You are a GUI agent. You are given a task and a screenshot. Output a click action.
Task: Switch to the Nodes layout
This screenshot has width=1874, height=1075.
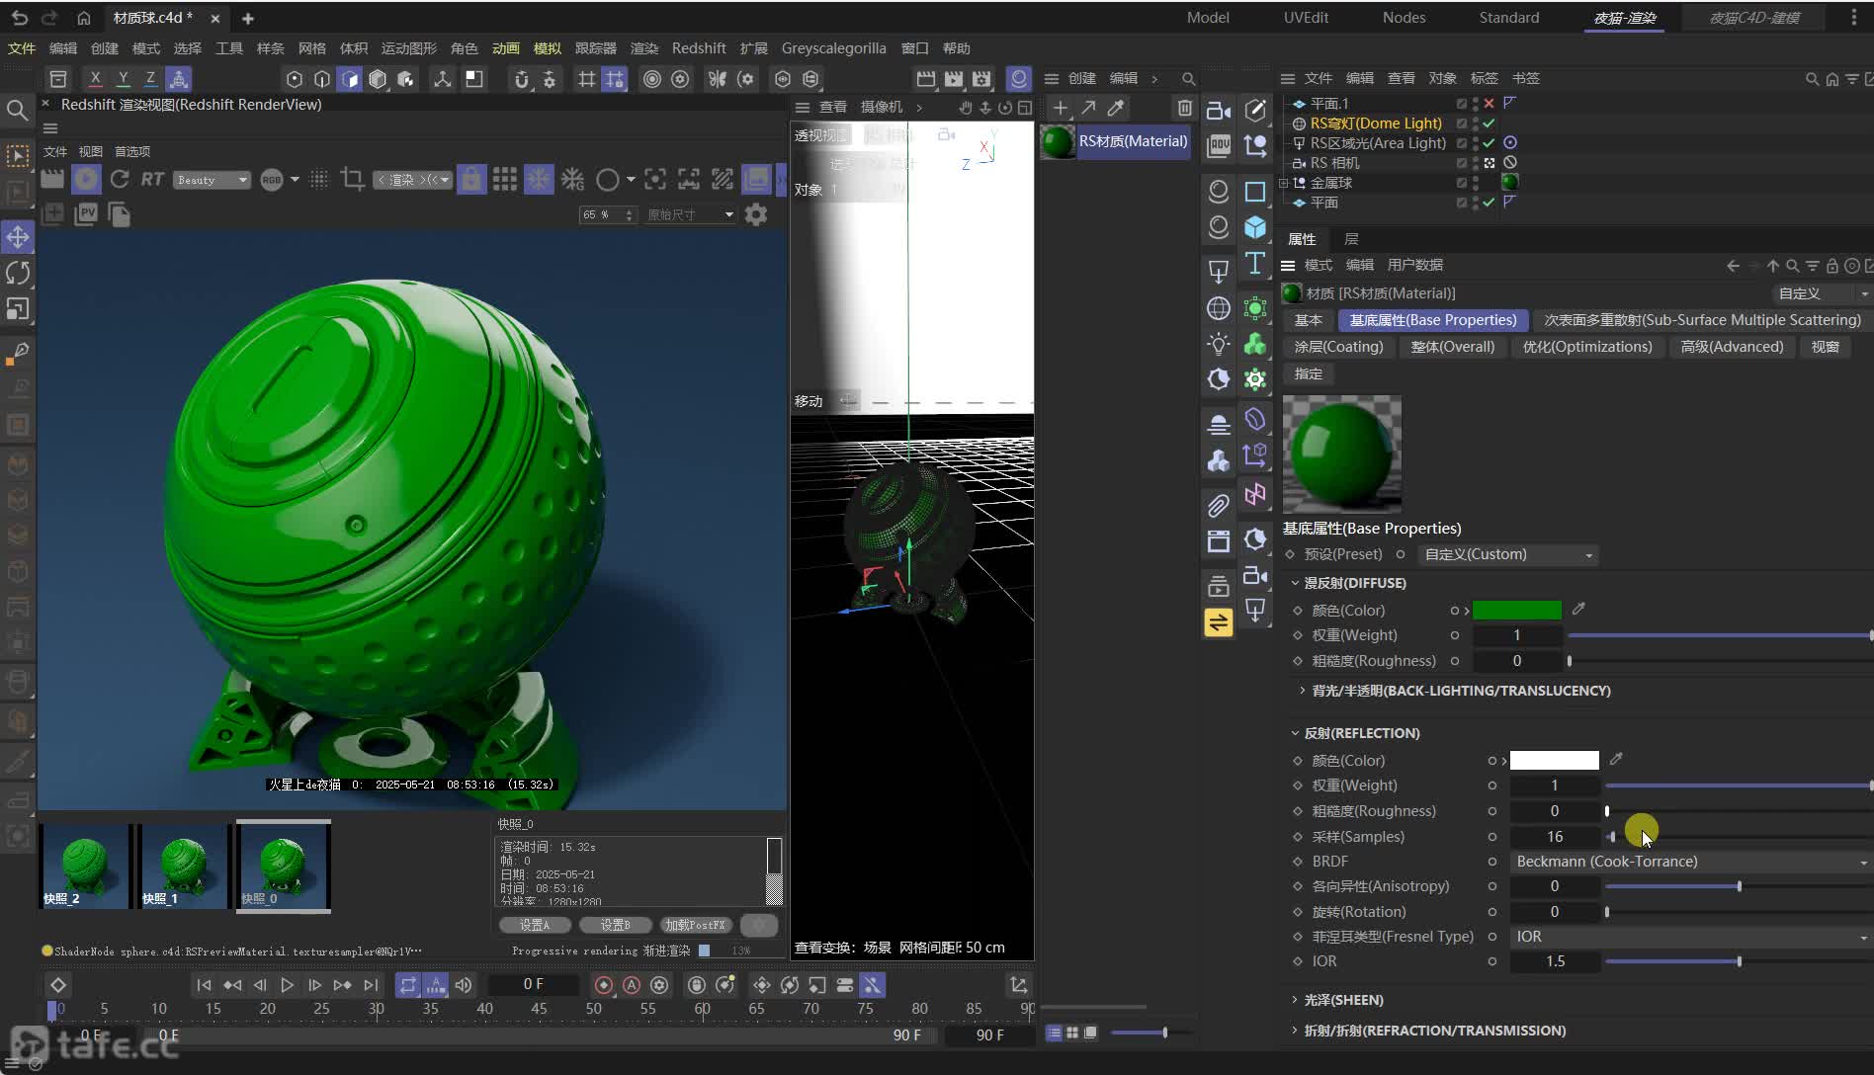[1404, 18]
